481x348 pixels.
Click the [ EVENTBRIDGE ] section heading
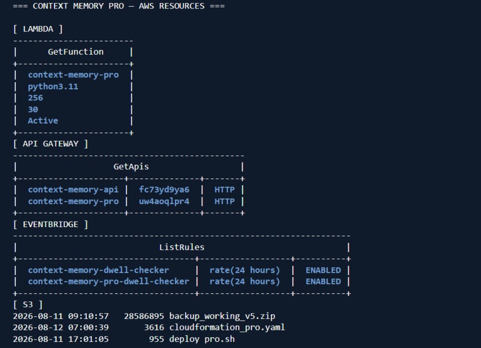50,224
